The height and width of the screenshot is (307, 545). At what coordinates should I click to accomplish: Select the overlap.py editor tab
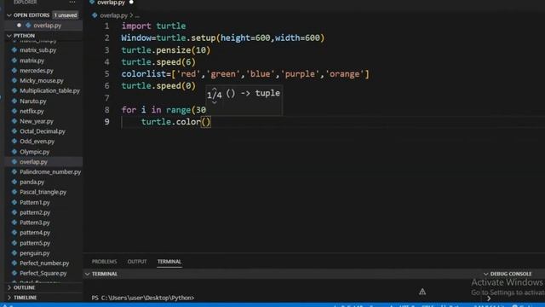coord(111,3)
